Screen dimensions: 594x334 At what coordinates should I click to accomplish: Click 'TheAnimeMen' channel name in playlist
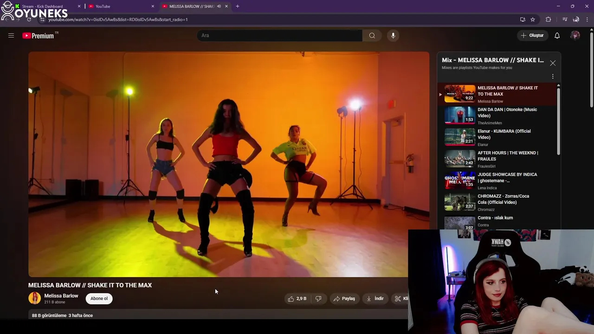[490, 123]
